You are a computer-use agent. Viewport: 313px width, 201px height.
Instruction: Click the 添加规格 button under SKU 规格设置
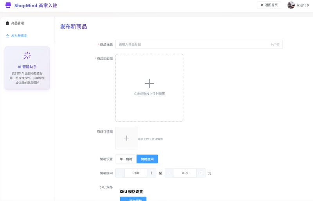pyautogui.click(x=133, y=199)
